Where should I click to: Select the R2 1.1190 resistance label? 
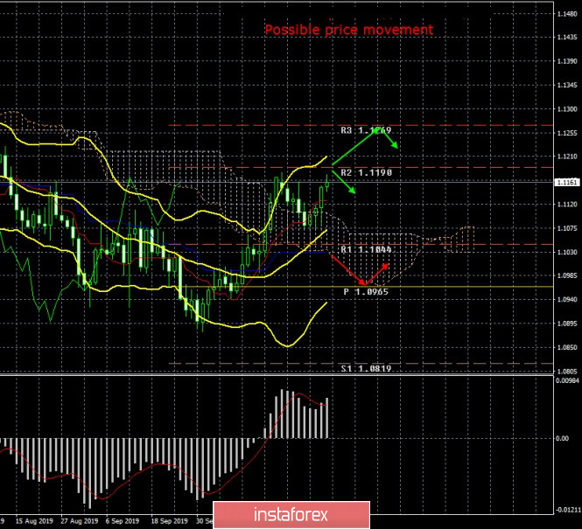tap(366, 172)
